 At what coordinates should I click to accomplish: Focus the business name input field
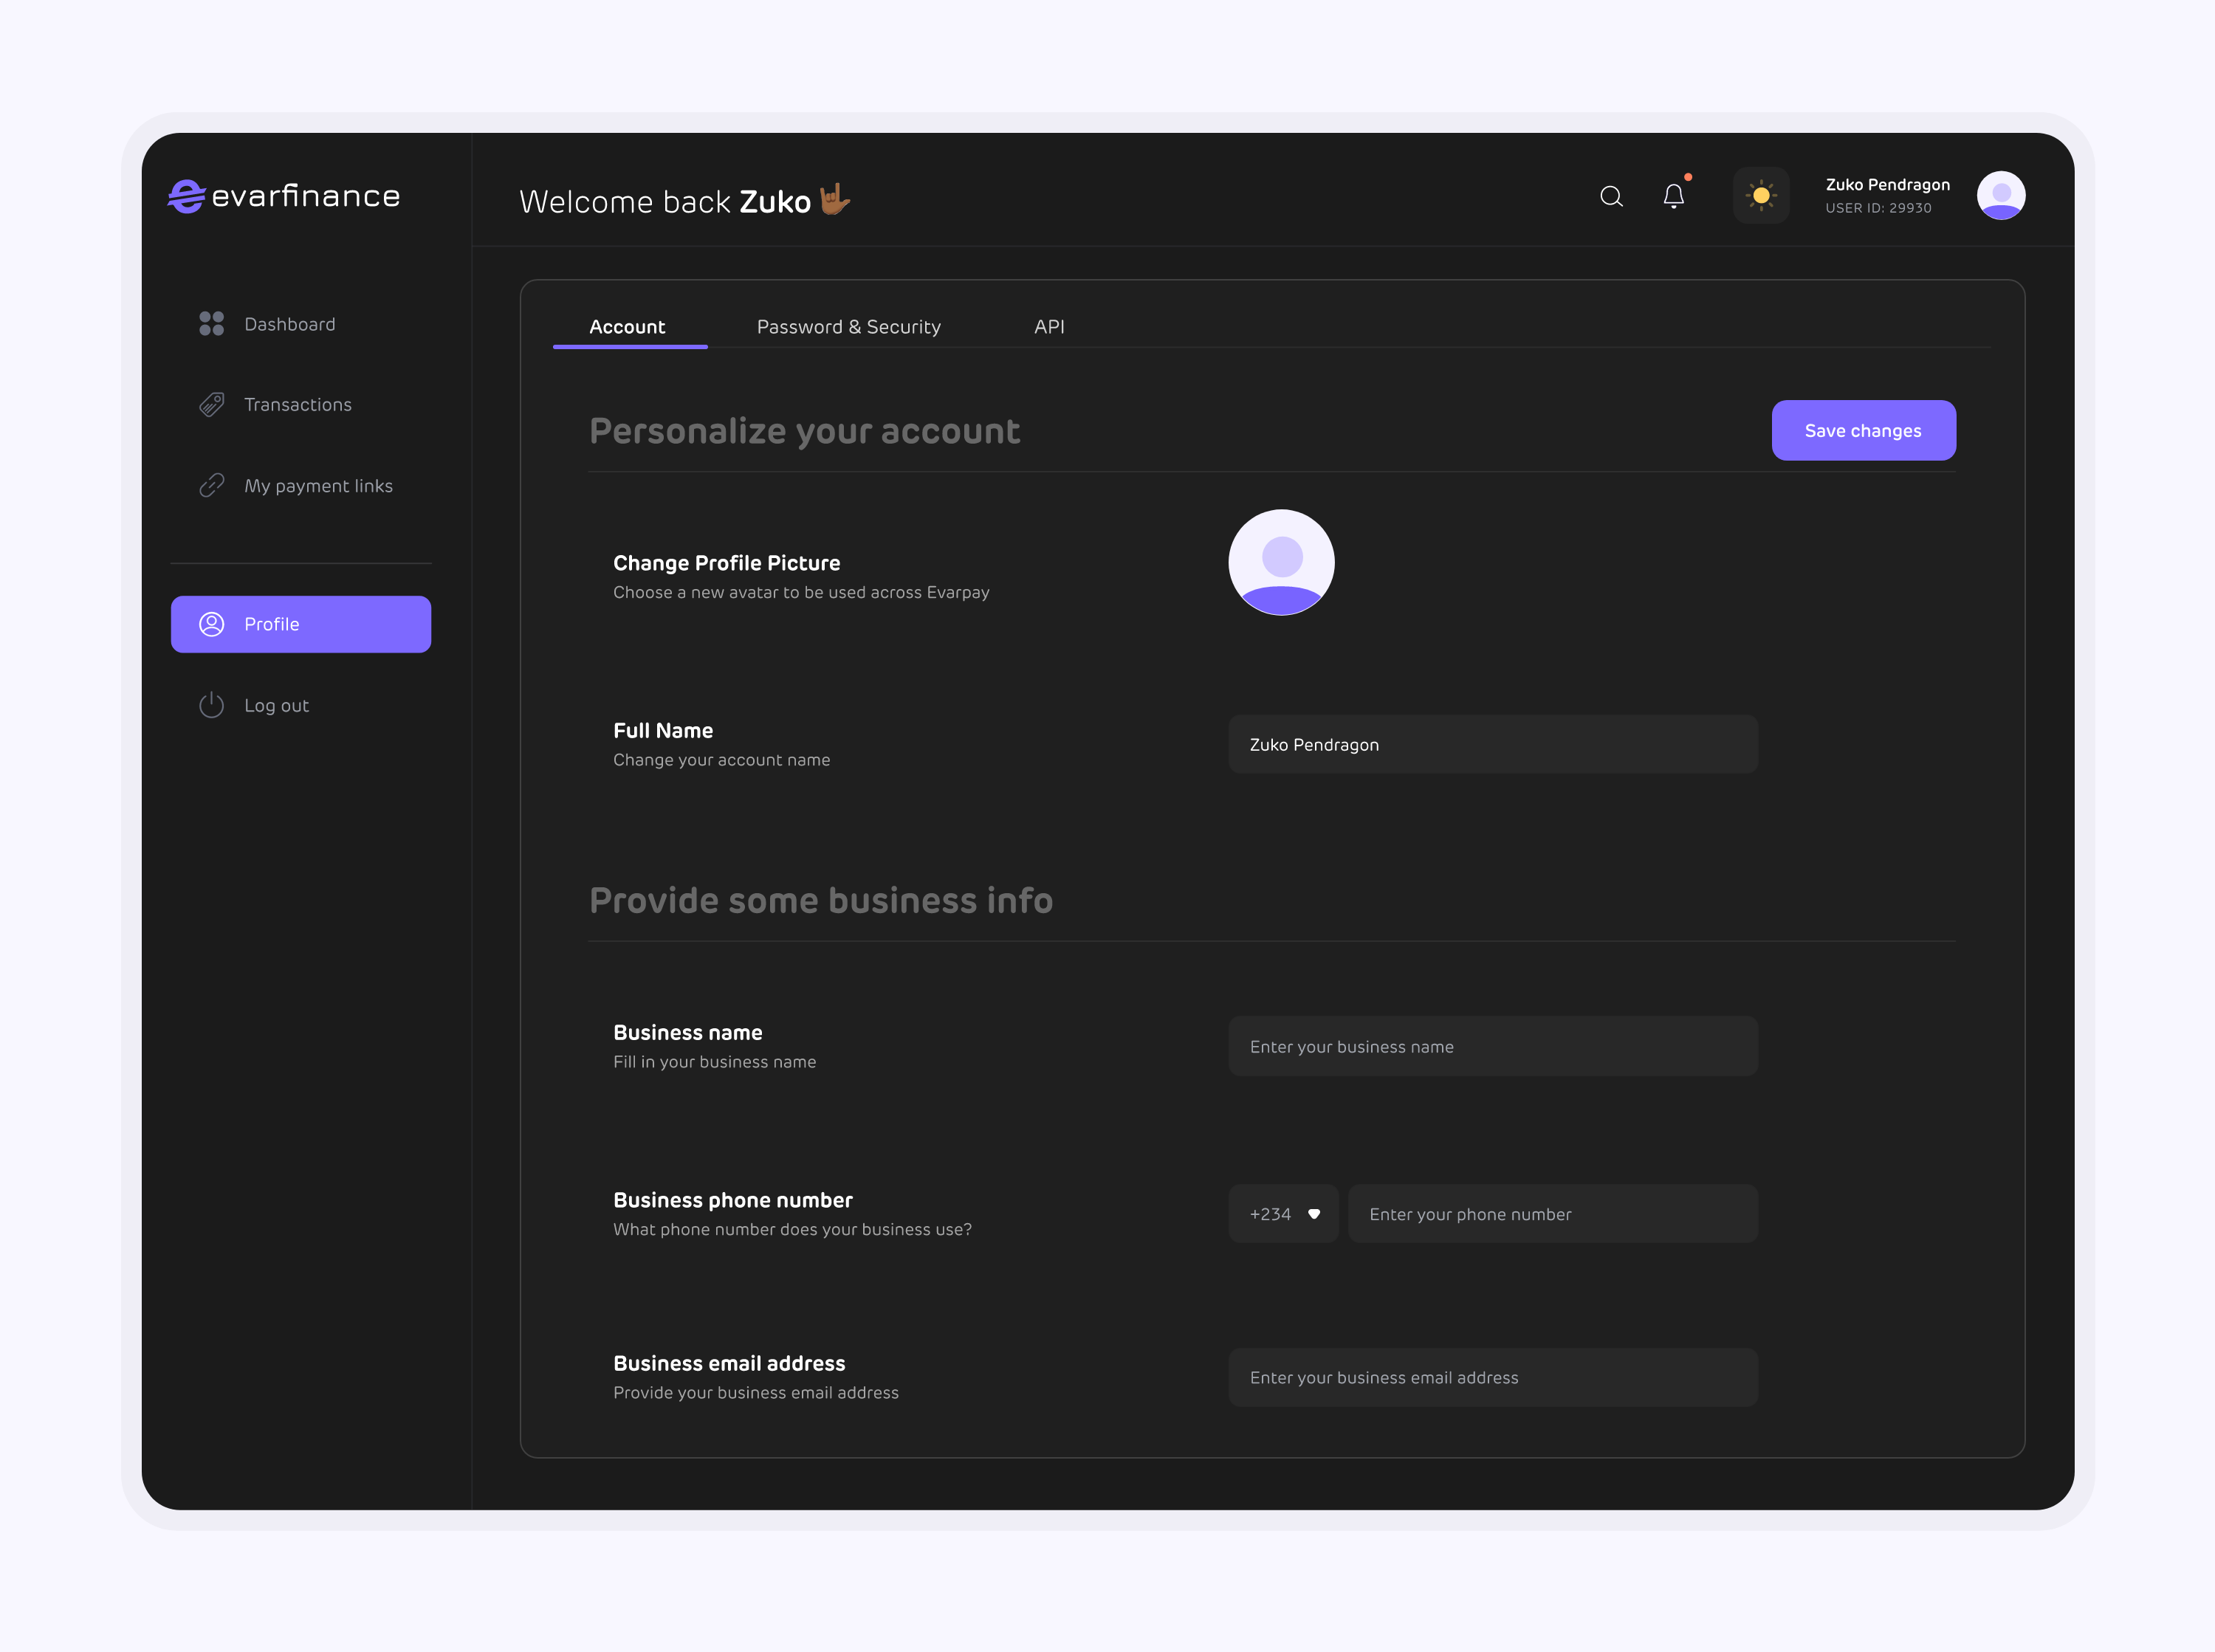pos(1493,1046)
